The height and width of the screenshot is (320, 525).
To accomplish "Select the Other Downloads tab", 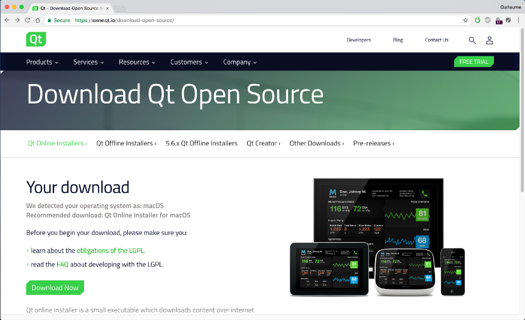I will (317, 143).
